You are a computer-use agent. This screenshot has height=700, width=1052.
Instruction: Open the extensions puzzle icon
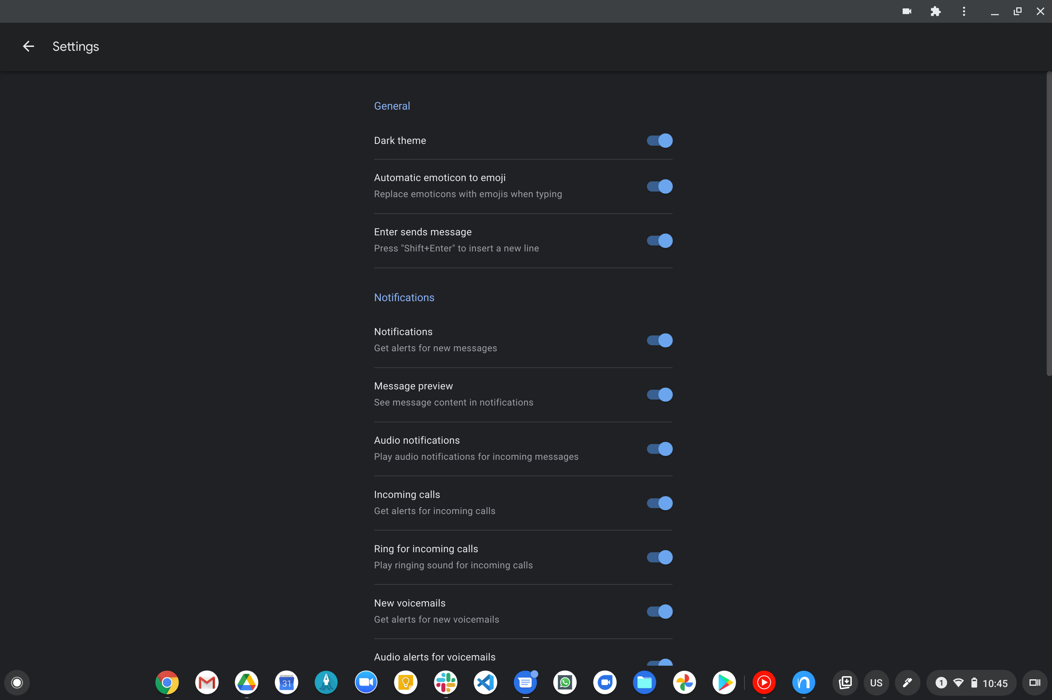935,12
